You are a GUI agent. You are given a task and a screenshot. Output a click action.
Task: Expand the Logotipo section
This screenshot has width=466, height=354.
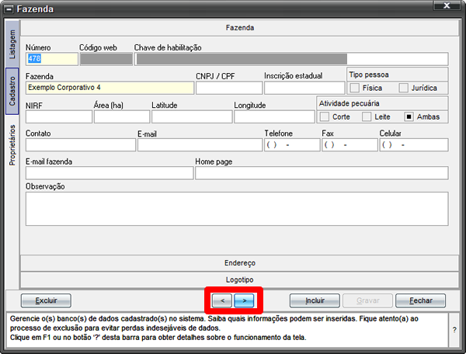click(x=239, y=279)
